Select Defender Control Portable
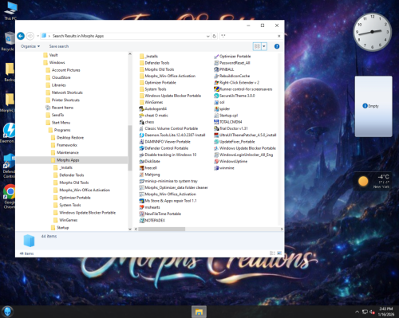Viewport: 399px width, 318px height. click(x=164, y=148)
